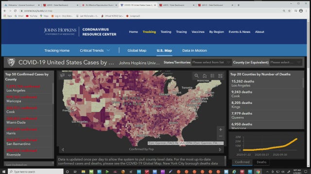Viewport: 311px width, 174px height.
Task: Open the Tracing section
Action: click(181, 32)
